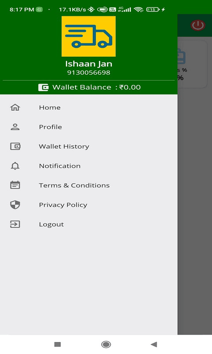Select Logout from the drawer

click(x=89, y=224)
